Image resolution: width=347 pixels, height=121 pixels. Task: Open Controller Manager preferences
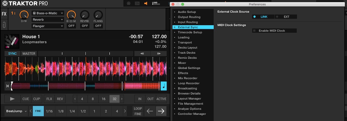[x=192, y=114]
